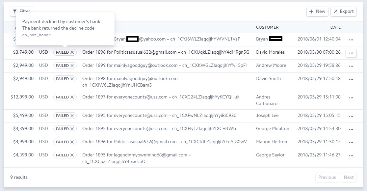Open Order 1897 for everyonecounts@usa.com
Image resolution: width=367 pixels, height=191 pixels.
pos(161,97)
